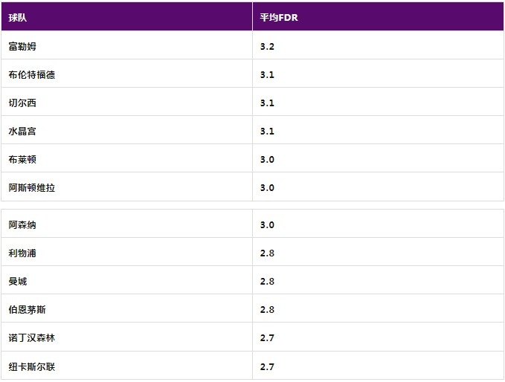
Task: Select the 布莱顿 row label
Action: [22, 159]
